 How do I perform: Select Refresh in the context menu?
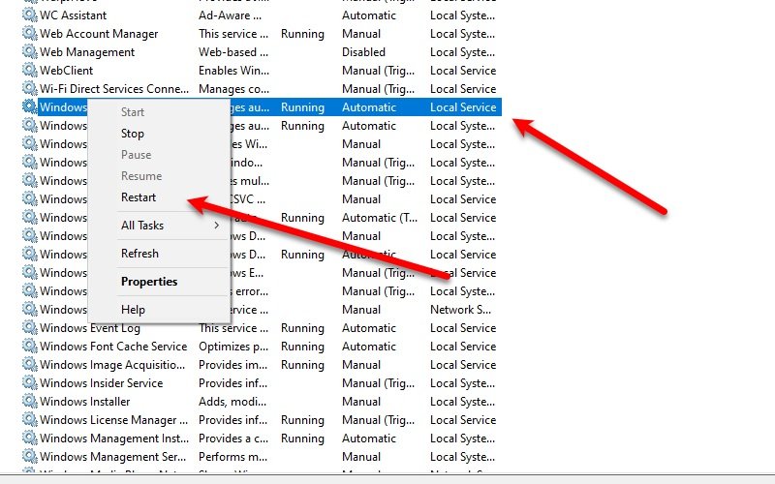[139, 254]
